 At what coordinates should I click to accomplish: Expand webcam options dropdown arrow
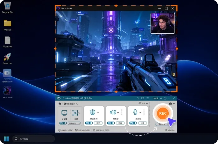click(98, 112)
